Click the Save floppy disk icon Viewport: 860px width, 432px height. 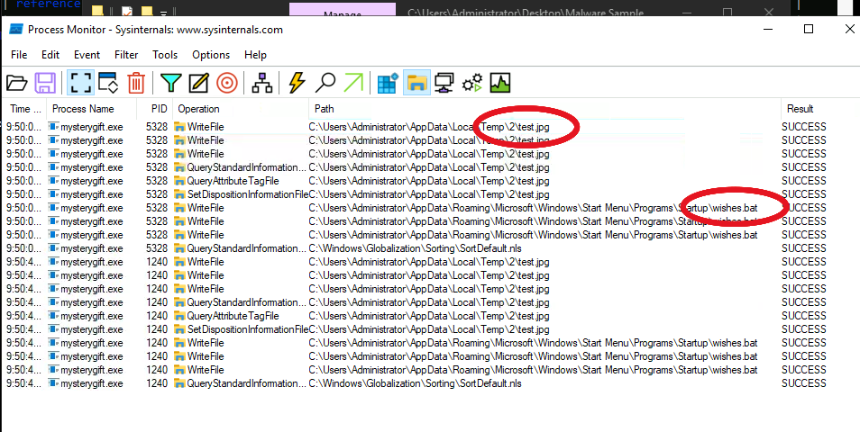coord(45,83)
